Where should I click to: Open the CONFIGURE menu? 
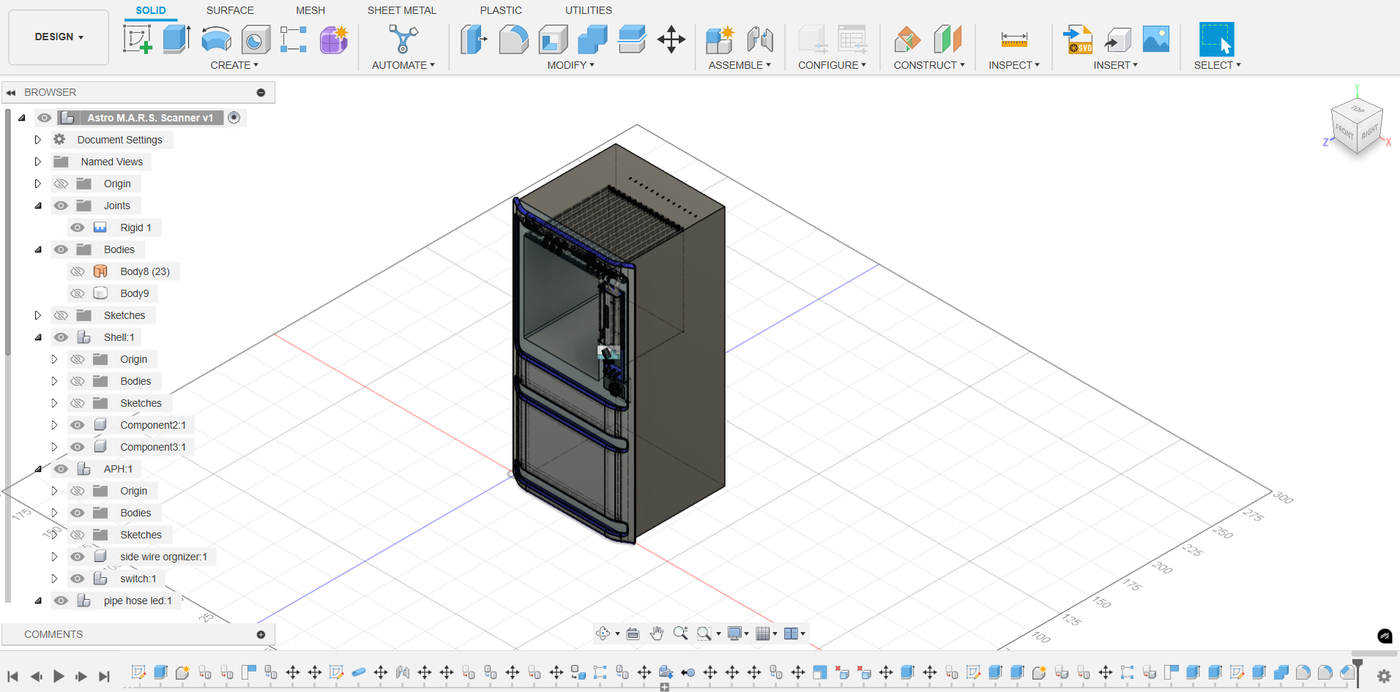coord(832,65)
